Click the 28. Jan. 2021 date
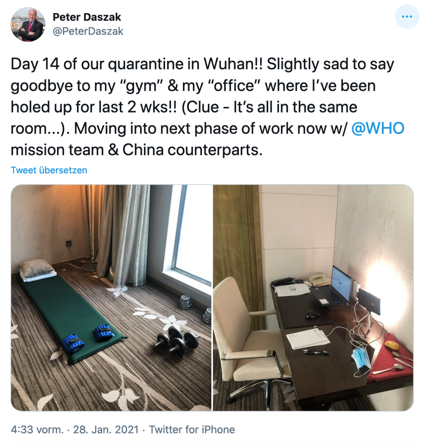 pyautogui.click(x=106, y=430)
